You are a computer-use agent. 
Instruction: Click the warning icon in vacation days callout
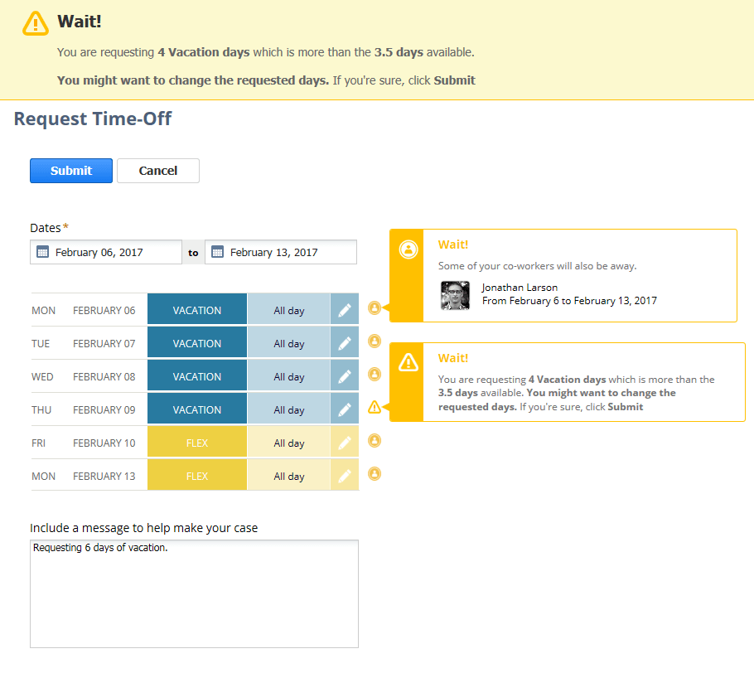click(x=408, y=362)
